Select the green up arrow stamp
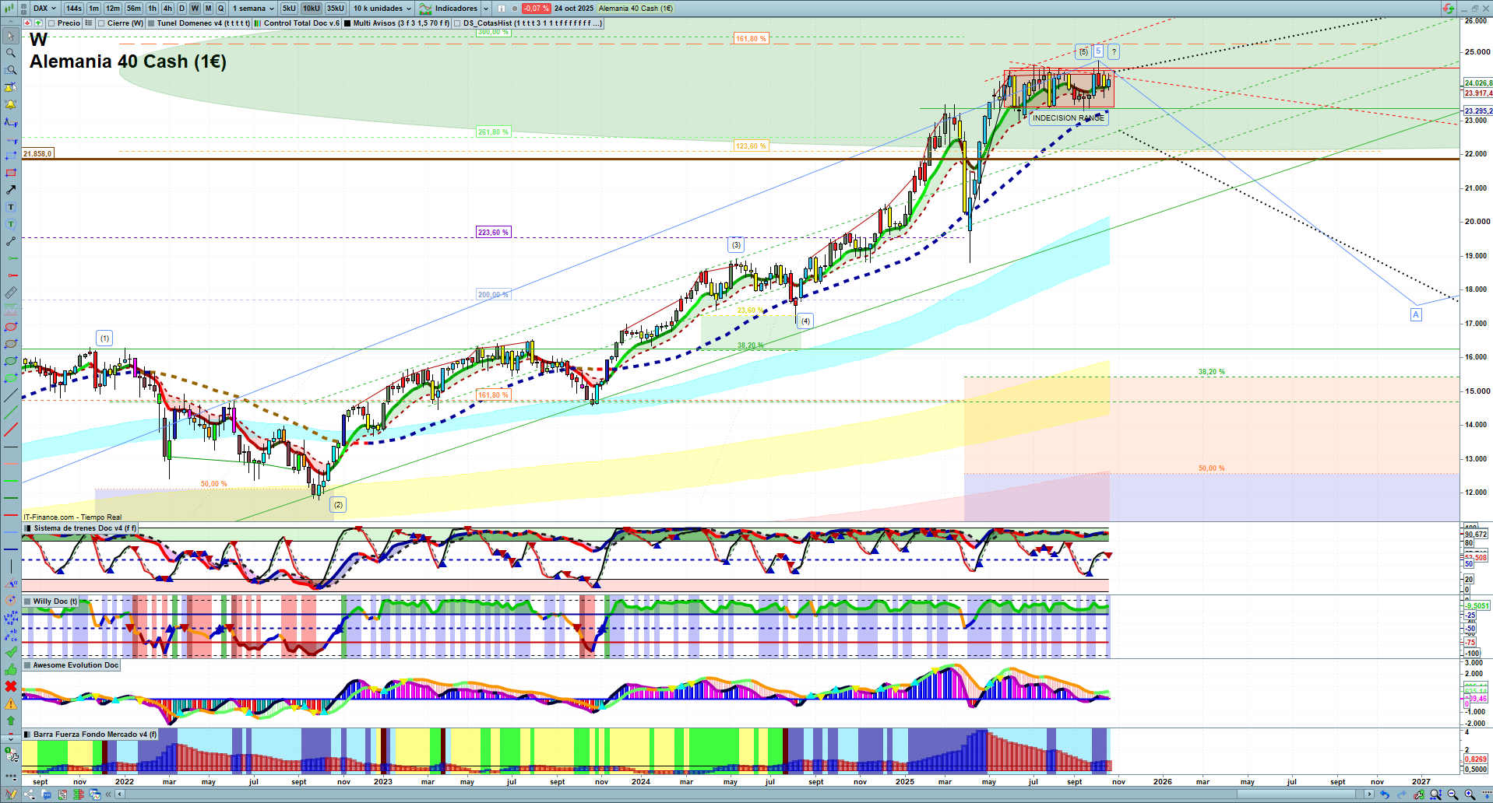Screen dimensions: 1493x803 (x=11, y=721)
